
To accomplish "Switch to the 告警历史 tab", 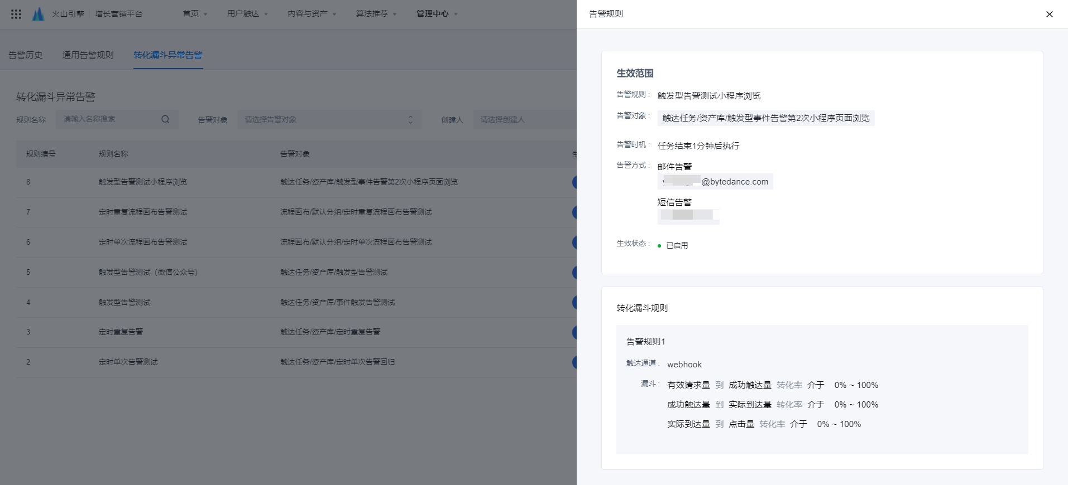I will pos(26,55).
